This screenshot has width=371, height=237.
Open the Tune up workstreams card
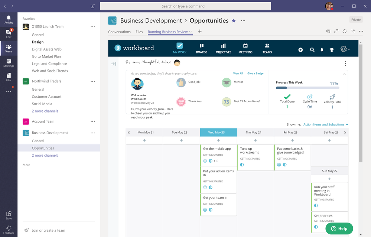coord(255,157)
